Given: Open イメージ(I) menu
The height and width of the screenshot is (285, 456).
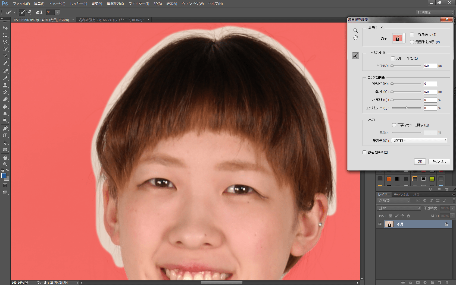Looking at the screenshot, I should [57, 4].
